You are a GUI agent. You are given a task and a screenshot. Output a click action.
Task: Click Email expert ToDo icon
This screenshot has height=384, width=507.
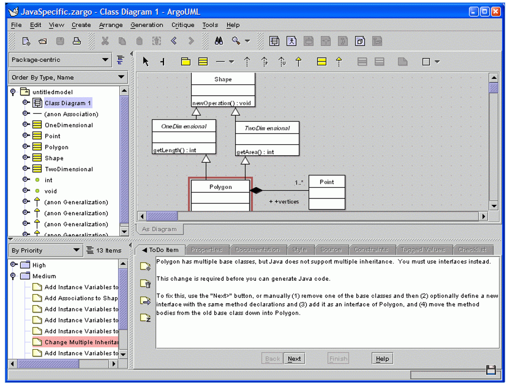tap(146, 301)
